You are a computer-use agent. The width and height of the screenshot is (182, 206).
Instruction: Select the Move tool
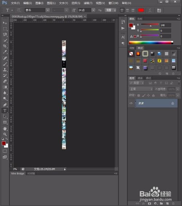(5, 23)
